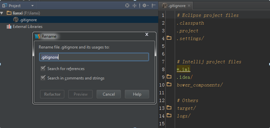Click the new file name input field
The width and height of the screenshot is (270, 128).
click(94, 57)
